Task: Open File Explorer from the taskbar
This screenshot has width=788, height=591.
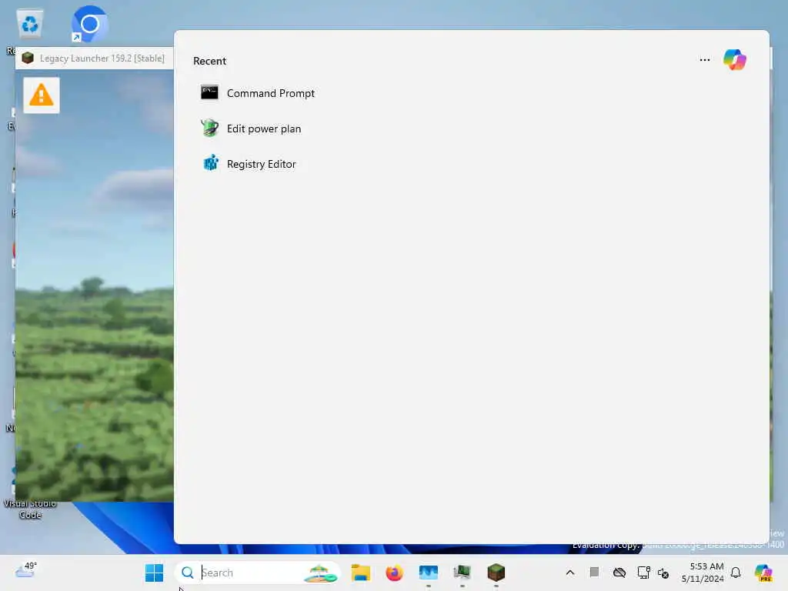Action: click(x=360, y=573)
